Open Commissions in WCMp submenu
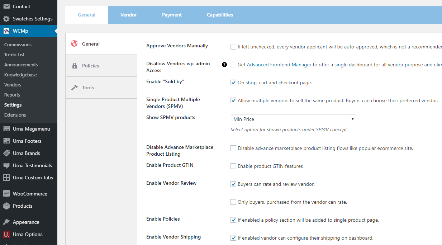Viewport: 442px width, 245px height. (18, 44)
